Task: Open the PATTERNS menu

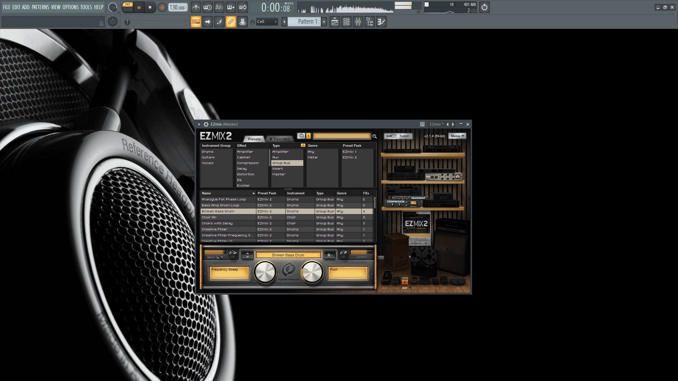Action: 40,7
